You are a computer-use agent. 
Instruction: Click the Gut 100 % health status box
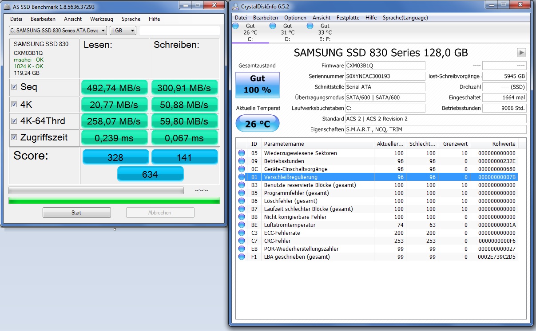pos(258,84)
